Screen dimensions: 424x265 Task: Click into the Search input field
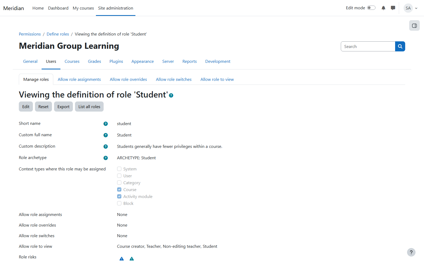click(368, 46)
